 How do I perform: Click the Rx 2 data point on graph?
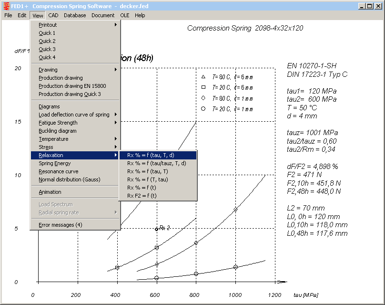[x=156, y=229]
